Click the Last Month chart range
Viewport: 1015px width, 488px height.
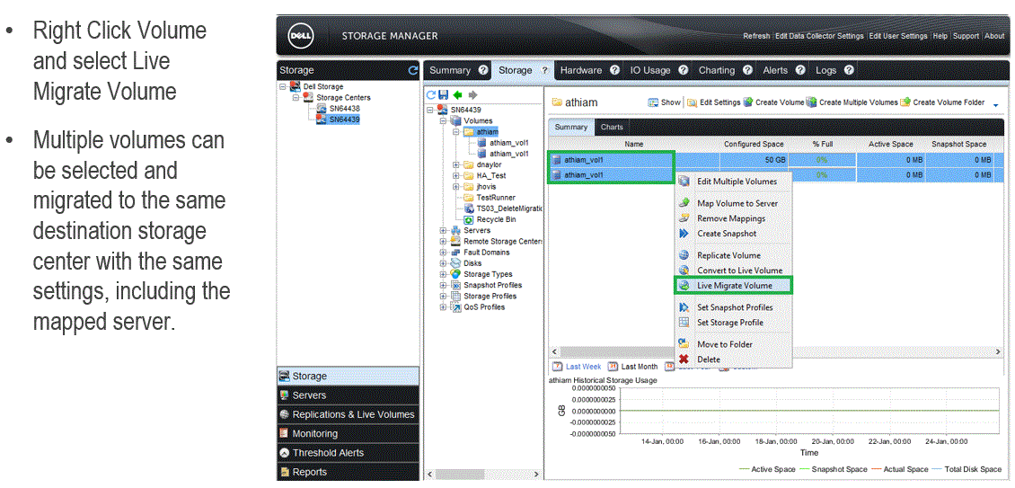pos(633,366)
